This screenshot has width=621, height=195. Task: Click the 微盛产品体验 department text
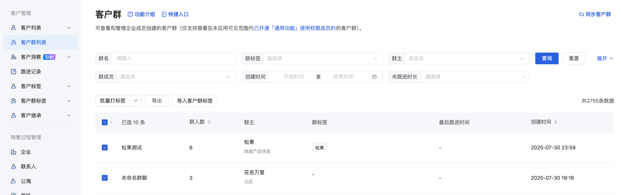(257, 151)
